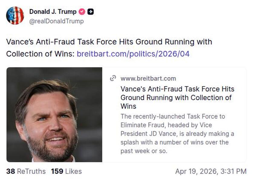Image resolution: width=254 pixels, height=185 pixels.
Task: Click the post headline text above the card
Action: click(x=109, y=42)
